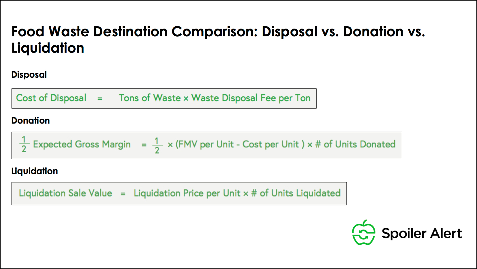The width and height of the screenshot is (477, 269).
Task: Click the Spoiler Alert brand name text
Action: coord(421,233)
